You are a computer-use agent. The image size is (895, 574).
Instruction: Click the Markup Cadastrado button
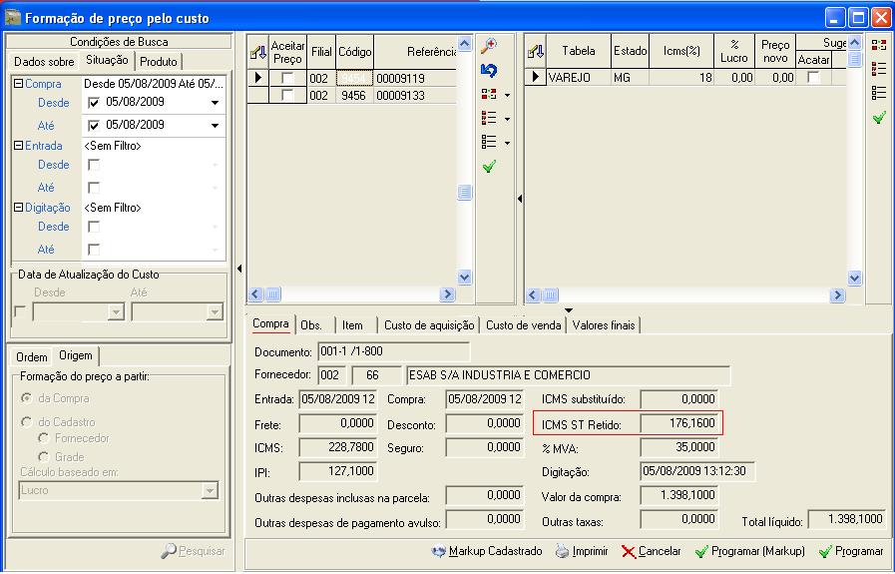point(487,551)
